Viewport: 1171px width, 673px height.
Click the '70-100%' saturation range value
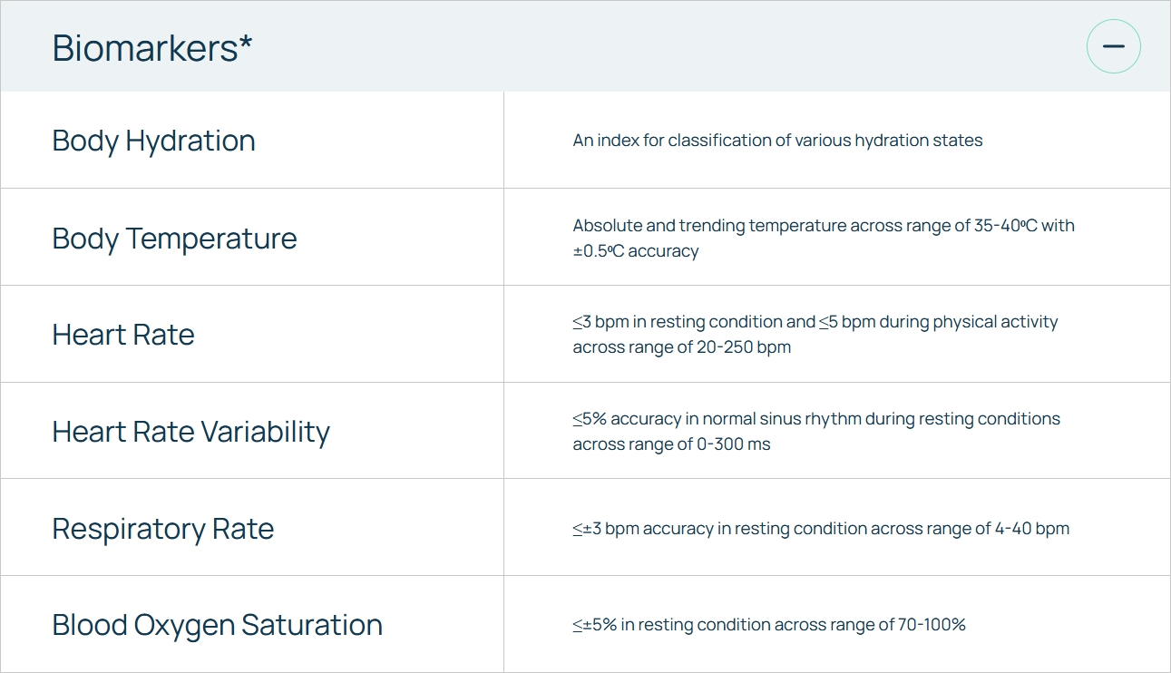click(x=932, y=625)
